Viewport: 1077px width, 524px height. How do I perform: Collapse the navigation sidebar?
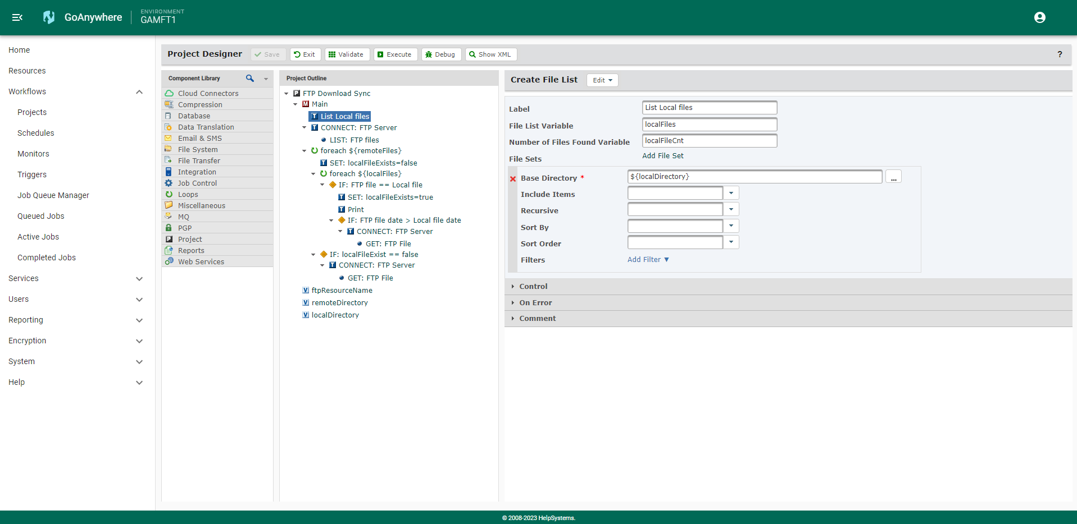[17, 17]
